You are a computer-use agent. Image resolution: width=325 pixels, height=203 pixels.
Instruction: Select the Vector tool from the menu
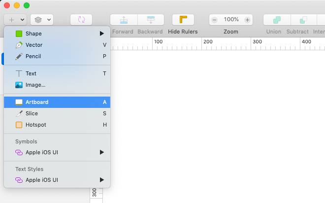point(34,45)
